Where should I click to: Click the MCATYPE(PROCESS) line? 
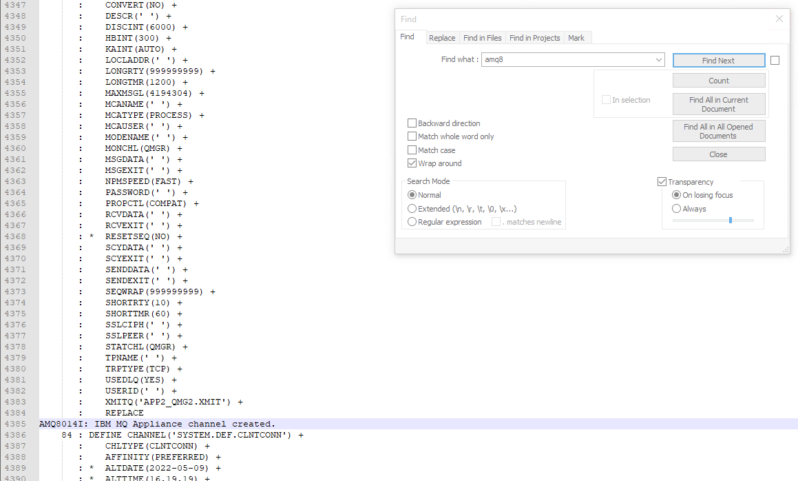(x=155, y=116)
